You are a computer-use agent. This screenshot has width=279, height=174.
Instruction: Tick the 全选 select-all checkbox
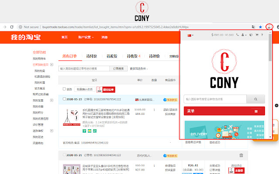(64, 89)
